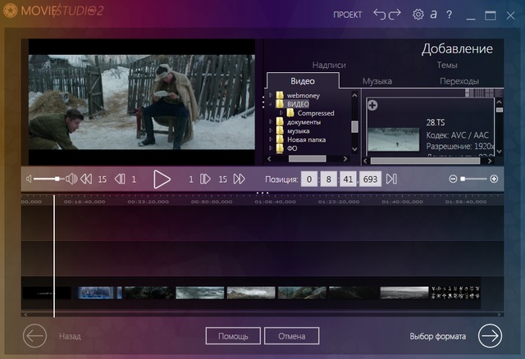Click the timeline zoom-in plus icon
This screenshot has height=359, width=525.
(494, 179)
